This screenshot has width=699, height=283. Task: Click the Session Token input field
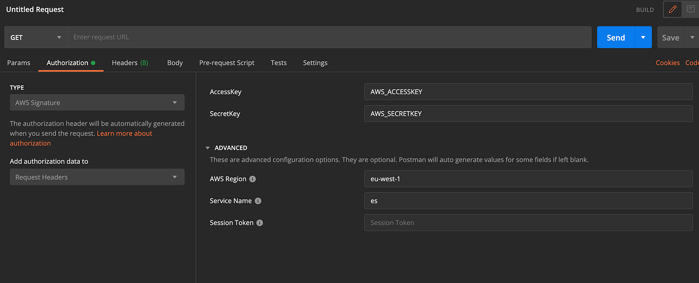click(x=528, y=223)
